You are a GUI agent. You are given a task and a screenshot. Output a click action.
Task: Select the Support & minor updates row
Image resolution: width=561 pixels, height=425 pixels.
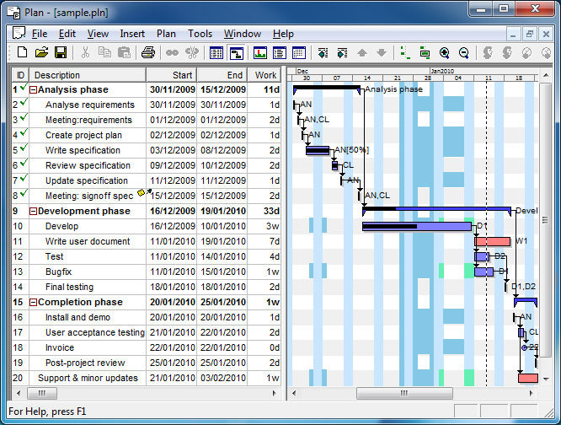coord(146,378)
